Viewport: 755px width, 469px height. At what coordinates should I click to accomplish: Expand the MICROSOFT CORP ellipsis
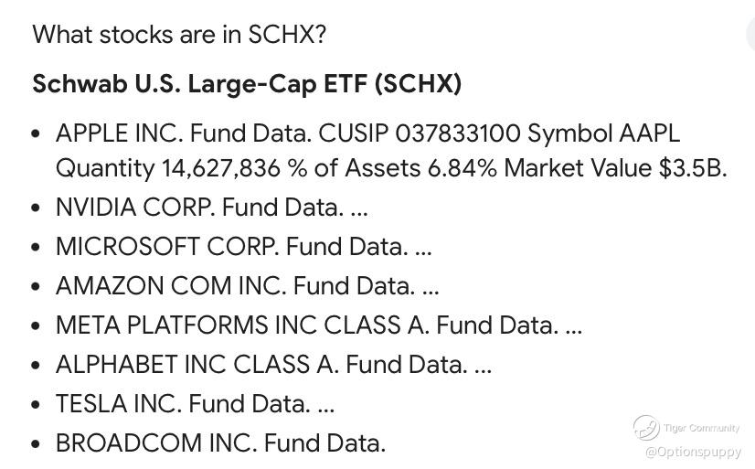point(422,248)
